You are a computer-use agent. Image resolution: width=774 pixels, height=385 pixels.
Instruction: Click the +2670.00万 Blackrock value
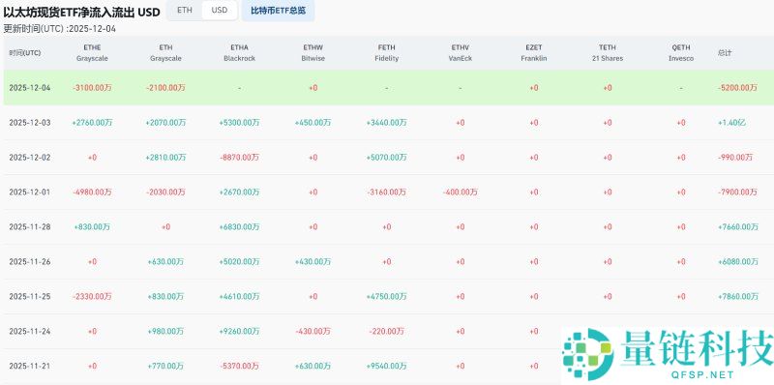[239, 192]
